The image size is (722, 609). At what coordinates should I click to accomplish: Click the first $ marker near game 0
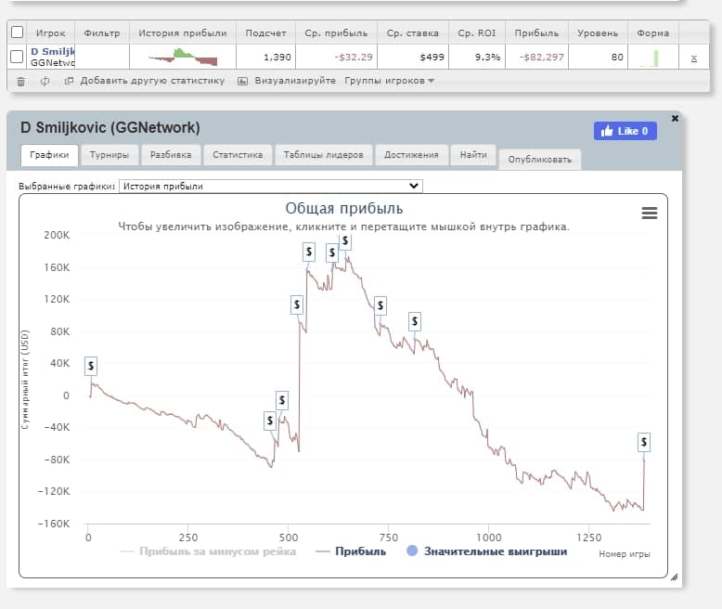click(91, 366)
